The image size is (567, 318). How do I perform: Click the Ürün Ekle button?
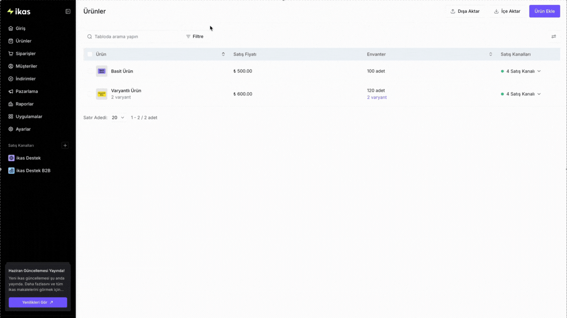544,11
